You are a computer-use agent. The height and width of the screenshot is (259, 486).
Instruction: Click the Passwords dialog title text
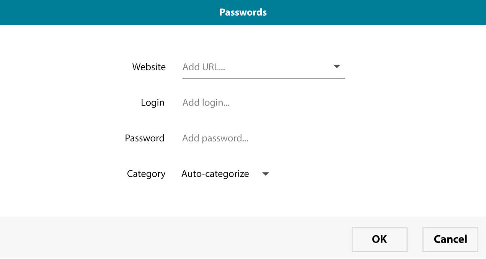click(x=243, y=12)
